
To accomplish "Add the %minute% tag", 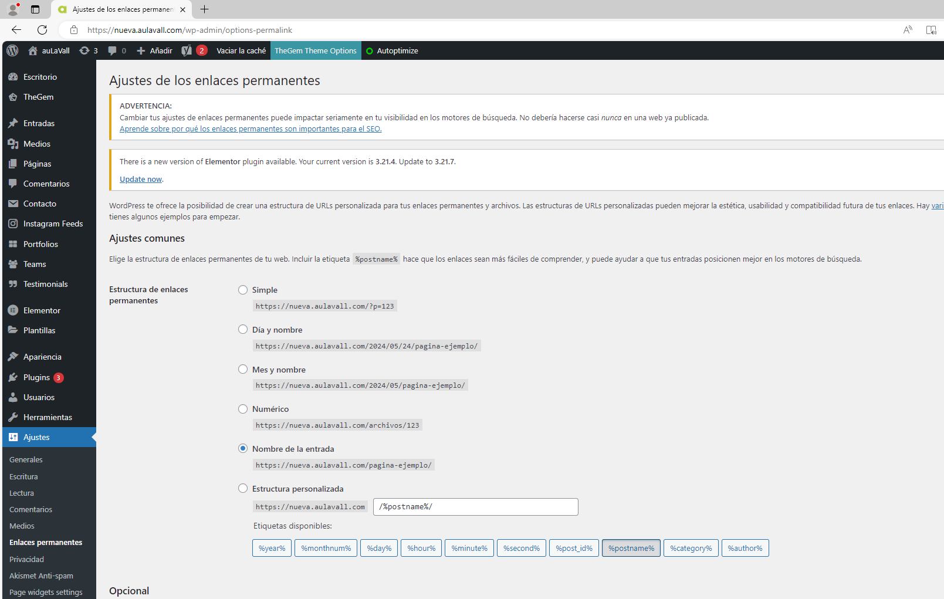I will pyautogui.click(x=469, y=548).
